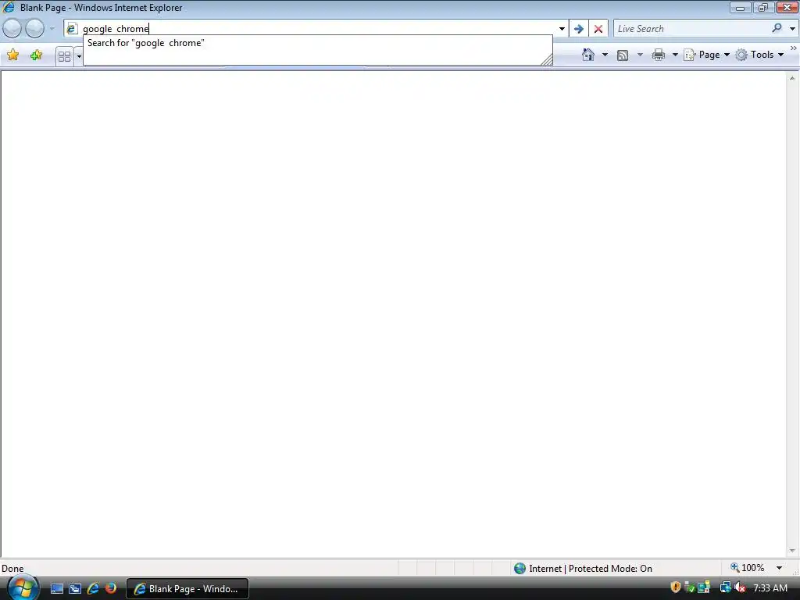The image size is (800, 600).
Task: Click the network connection tray icon
Action: coord(725,587)
